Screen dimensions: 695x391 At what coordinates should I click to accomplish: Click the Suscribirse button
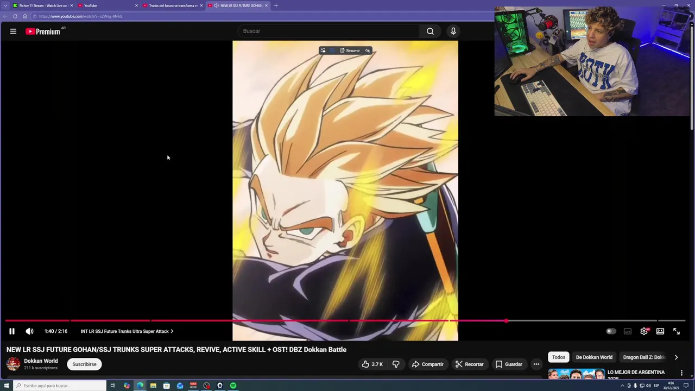point(84,364)
